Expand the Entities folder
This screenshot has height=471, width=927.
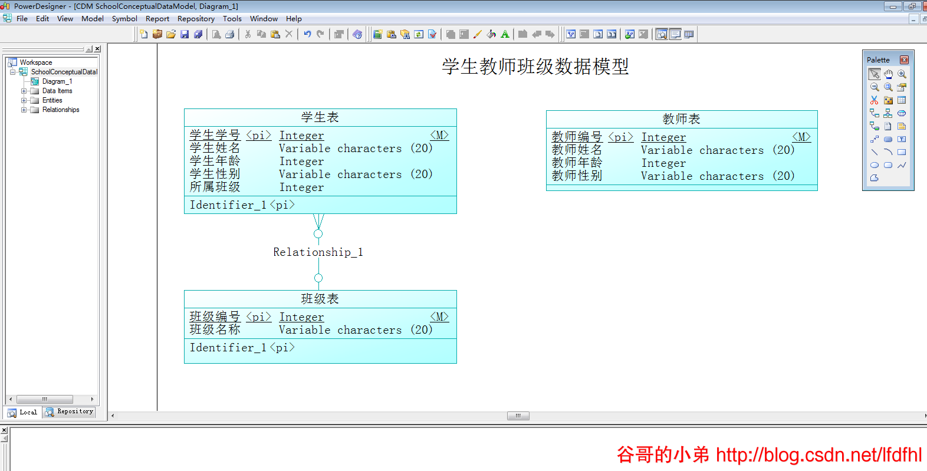click(x=24, y=100)
